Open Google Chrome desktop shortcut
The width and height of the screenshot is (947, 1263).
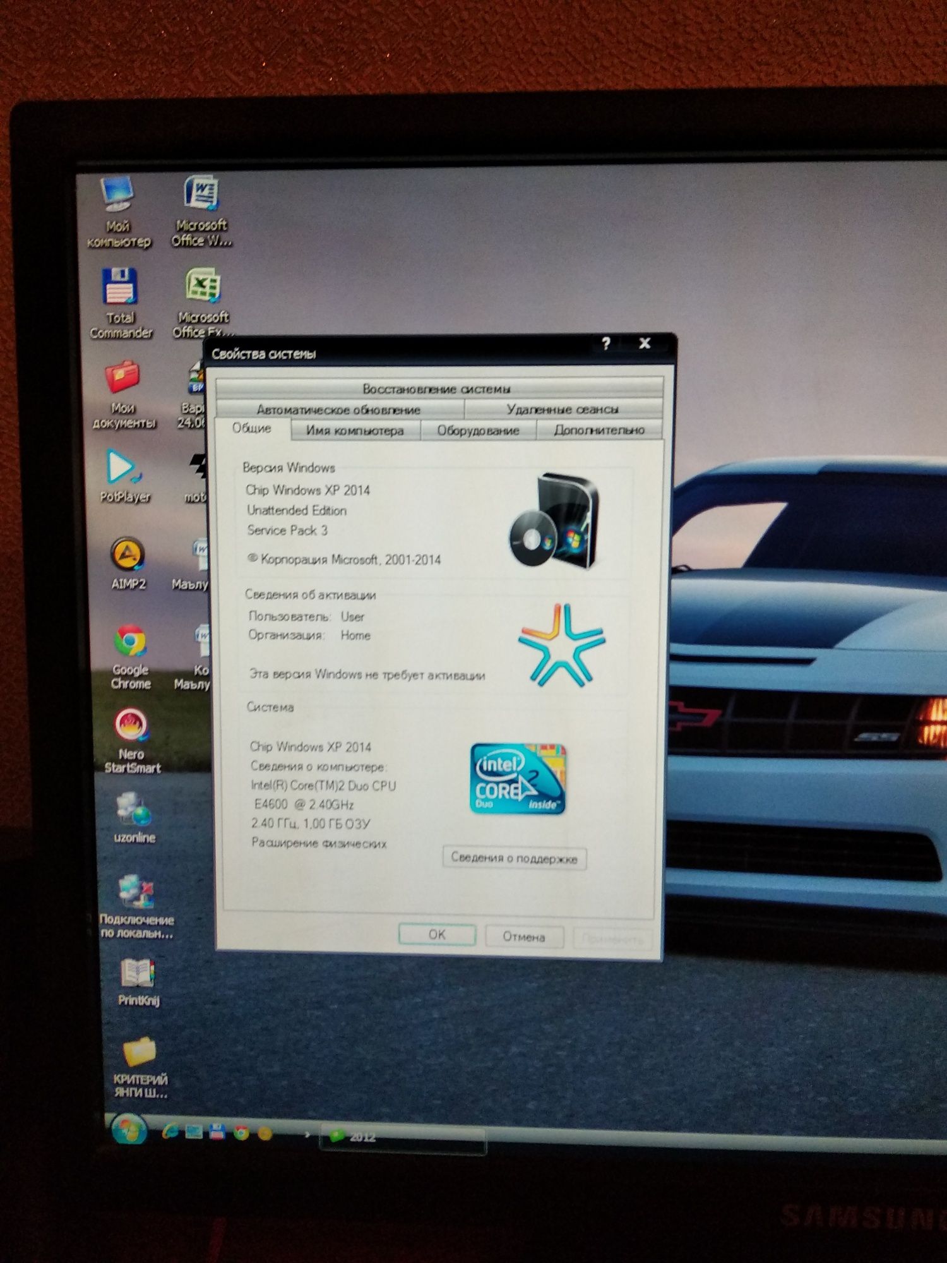point(131,656)
